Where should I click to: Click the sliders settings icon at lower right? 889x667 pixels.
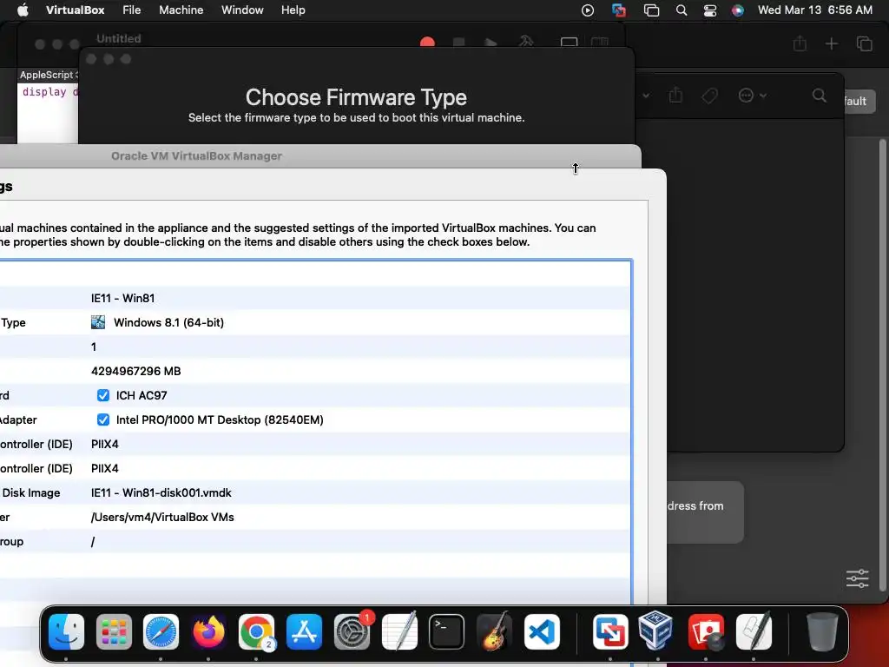pyautogui.click(x=857, y=578)
